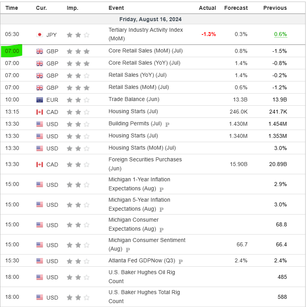Click the Imp. column header
Image resolution: width=306 pixels, height=307 pixels.
coord(72,8)
